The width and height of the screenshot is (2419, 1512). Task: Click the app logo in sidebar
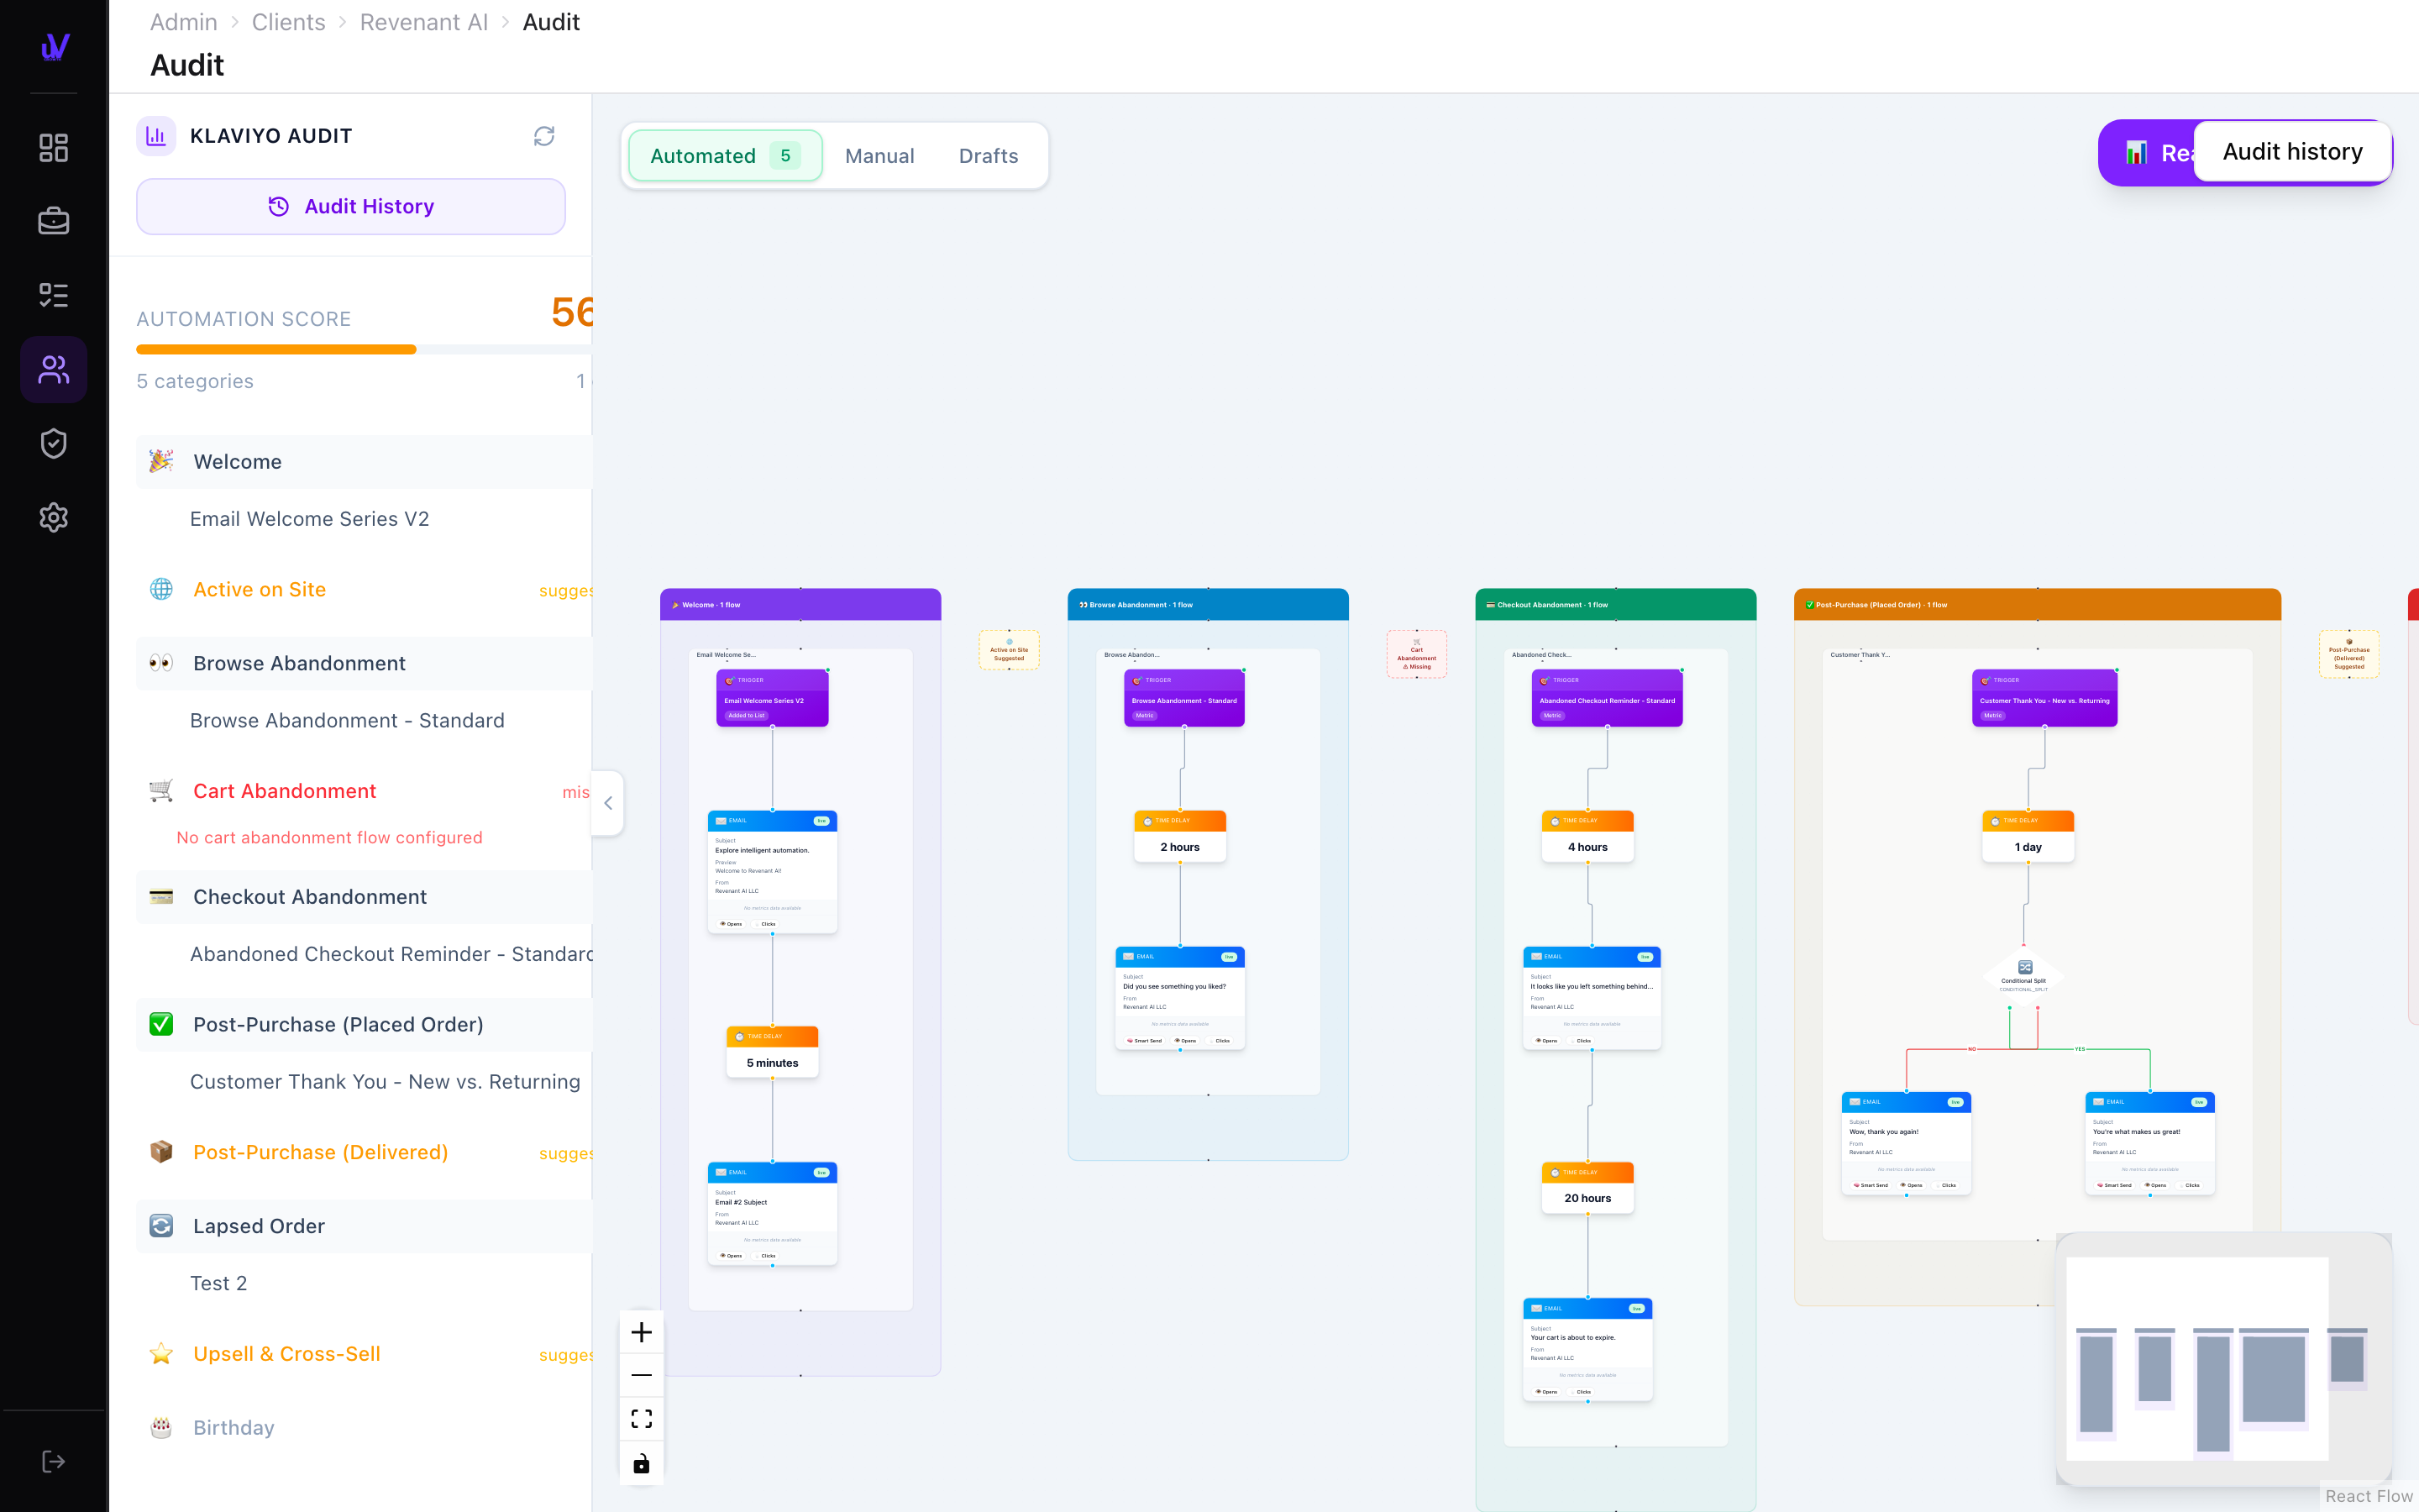[54, 46]
